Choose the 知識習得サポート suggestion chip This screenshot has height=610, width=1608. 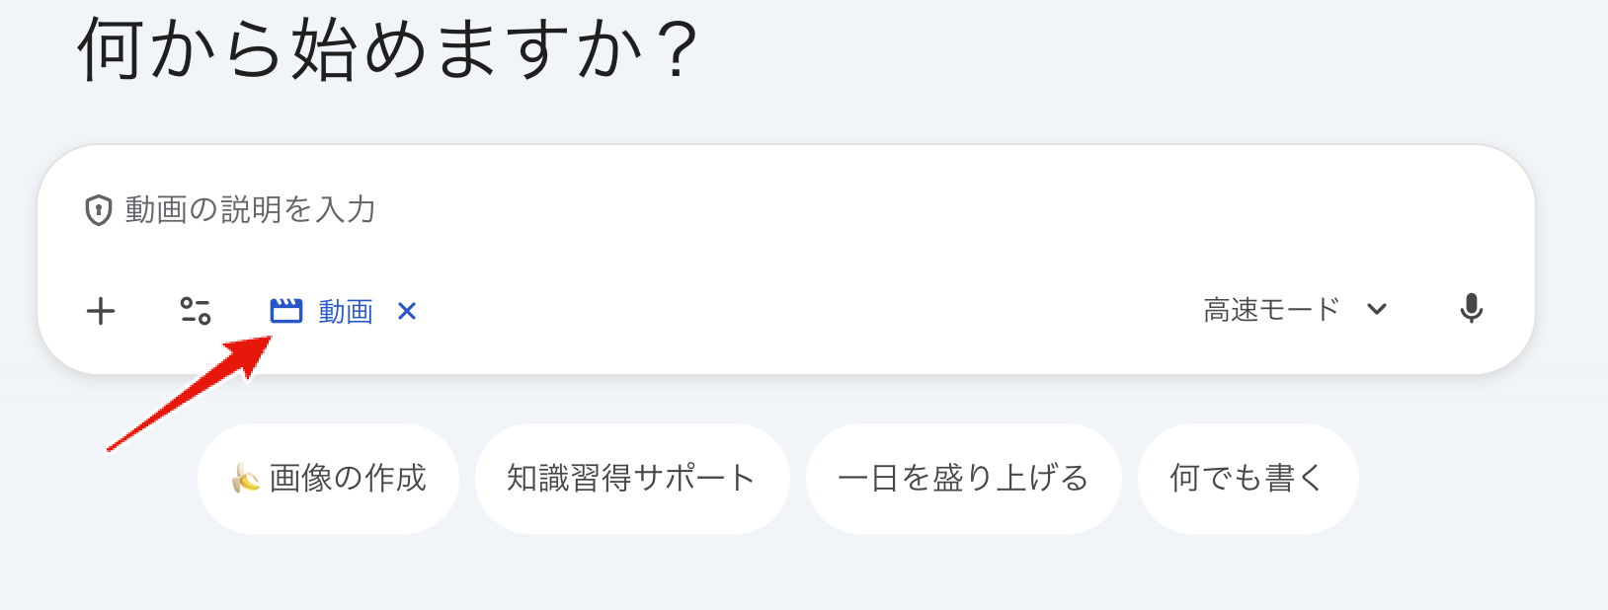tap(631, 479)
